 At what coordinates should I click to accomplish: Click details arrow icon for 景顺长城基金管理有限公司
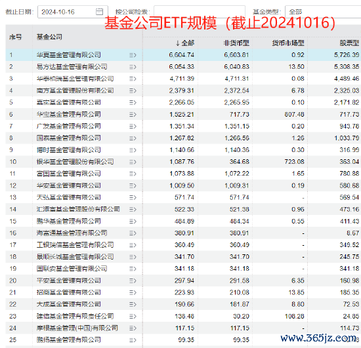pyautogui.click(x=133, y=257)
